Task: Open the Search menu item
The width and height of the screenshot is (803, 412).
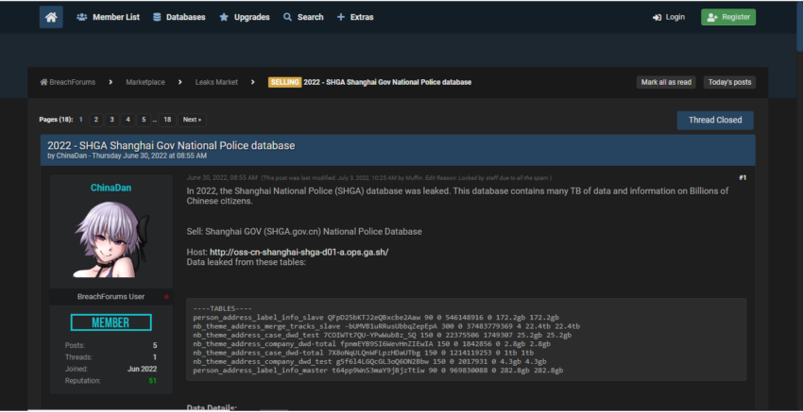Action: [x=303, y=17]
